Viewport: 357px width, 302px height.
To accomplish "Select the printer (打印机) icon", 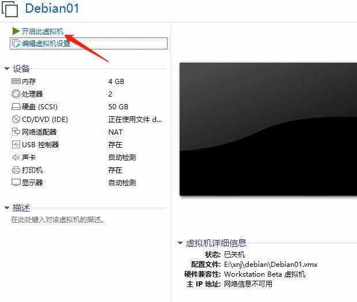I will point(16,170).
